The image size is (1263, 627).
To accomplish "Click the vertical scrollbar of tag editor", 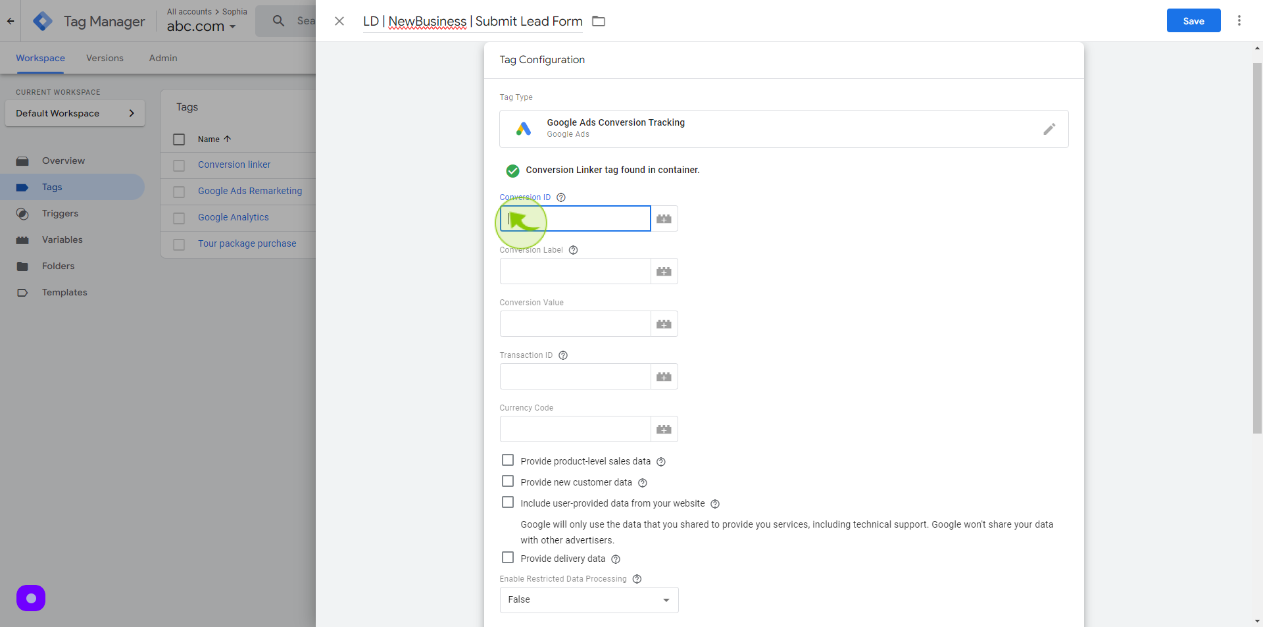I will coord(1257,249).
